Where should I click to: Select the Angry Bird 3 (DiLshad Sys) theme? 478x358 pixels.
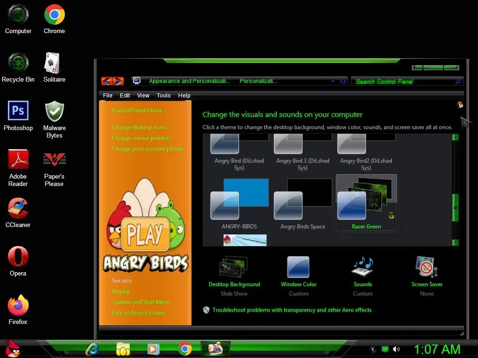tap(302, 153)
